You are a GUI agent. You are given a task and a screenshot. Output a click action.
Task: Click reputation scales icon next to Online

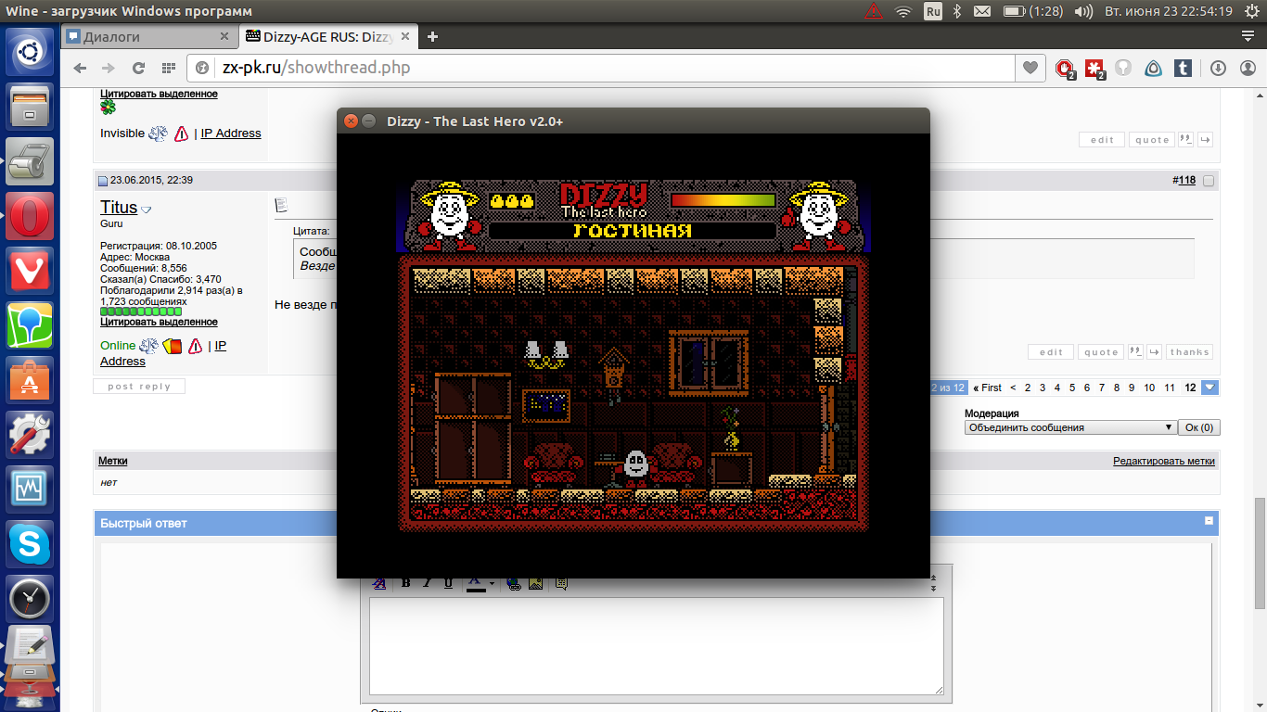point(148,346)
